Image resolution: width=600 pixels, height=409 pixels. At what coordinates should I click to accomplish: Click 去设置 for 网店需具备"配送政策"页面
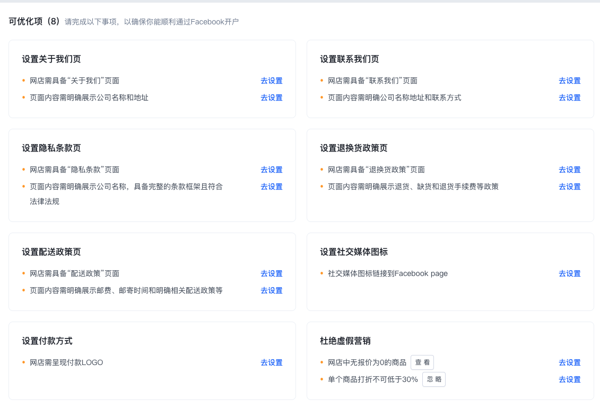272,273
